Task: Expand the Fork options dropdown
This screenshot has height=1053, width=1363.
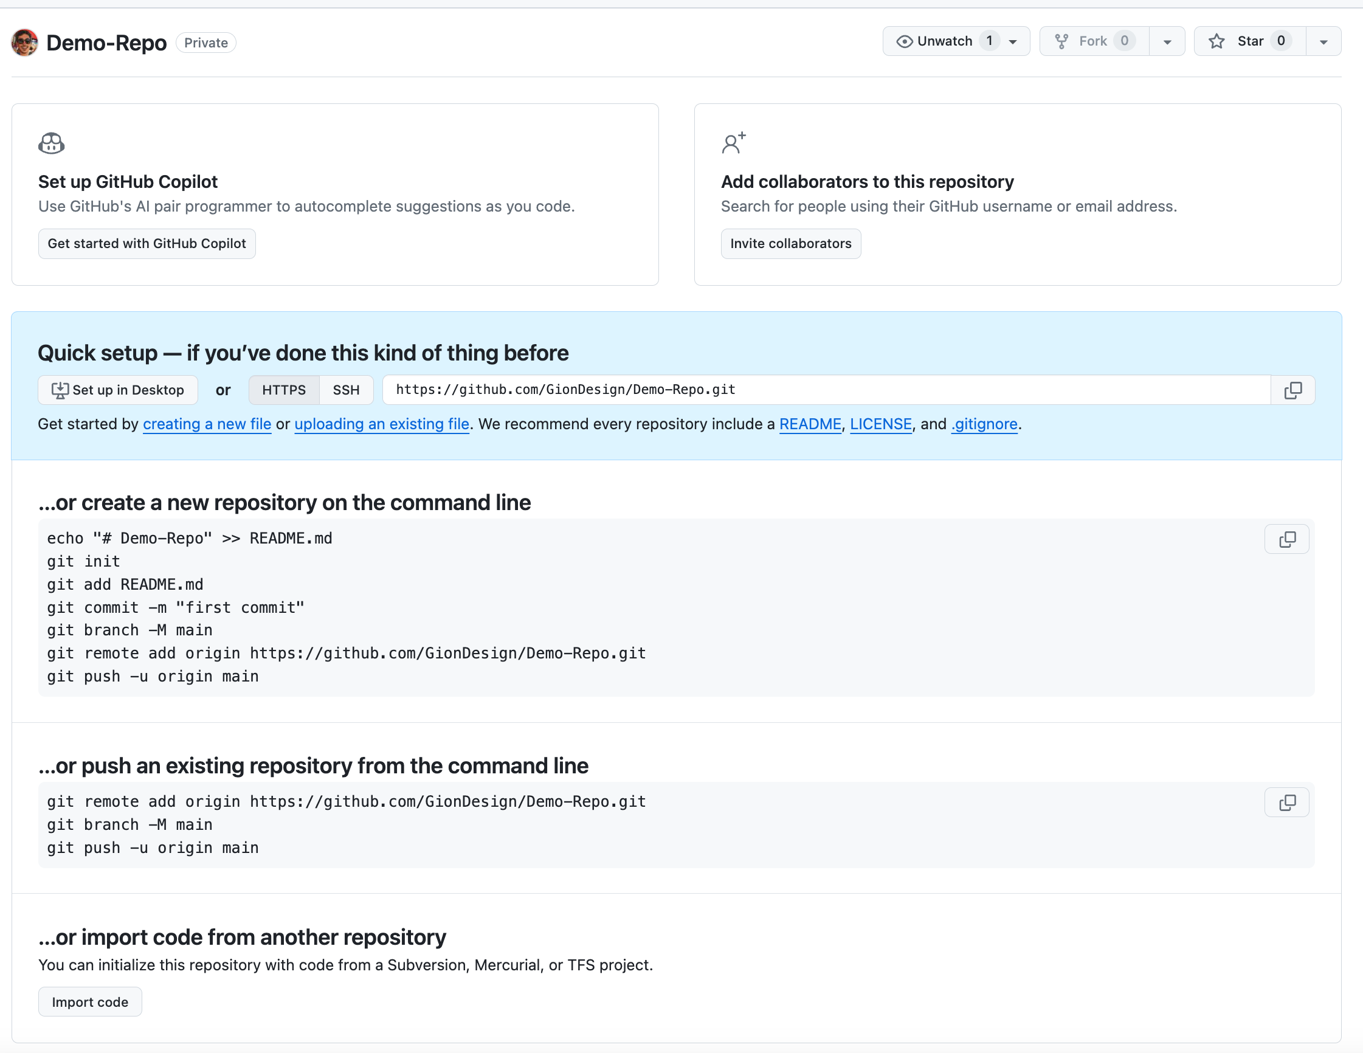Action: tap(1167, 41)
